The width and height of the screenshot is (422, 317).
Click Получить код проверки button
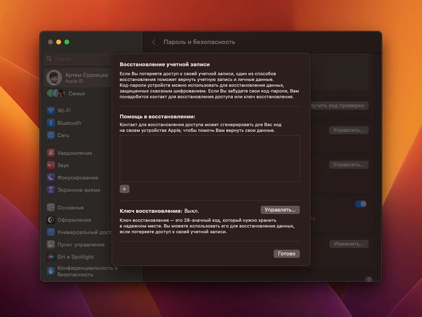pos(339,106)
